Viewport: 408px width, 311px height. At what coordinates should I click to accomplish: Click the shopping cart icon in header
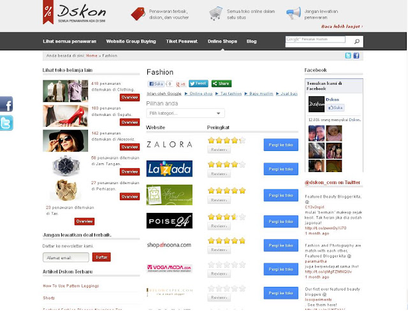coord(215,13)
